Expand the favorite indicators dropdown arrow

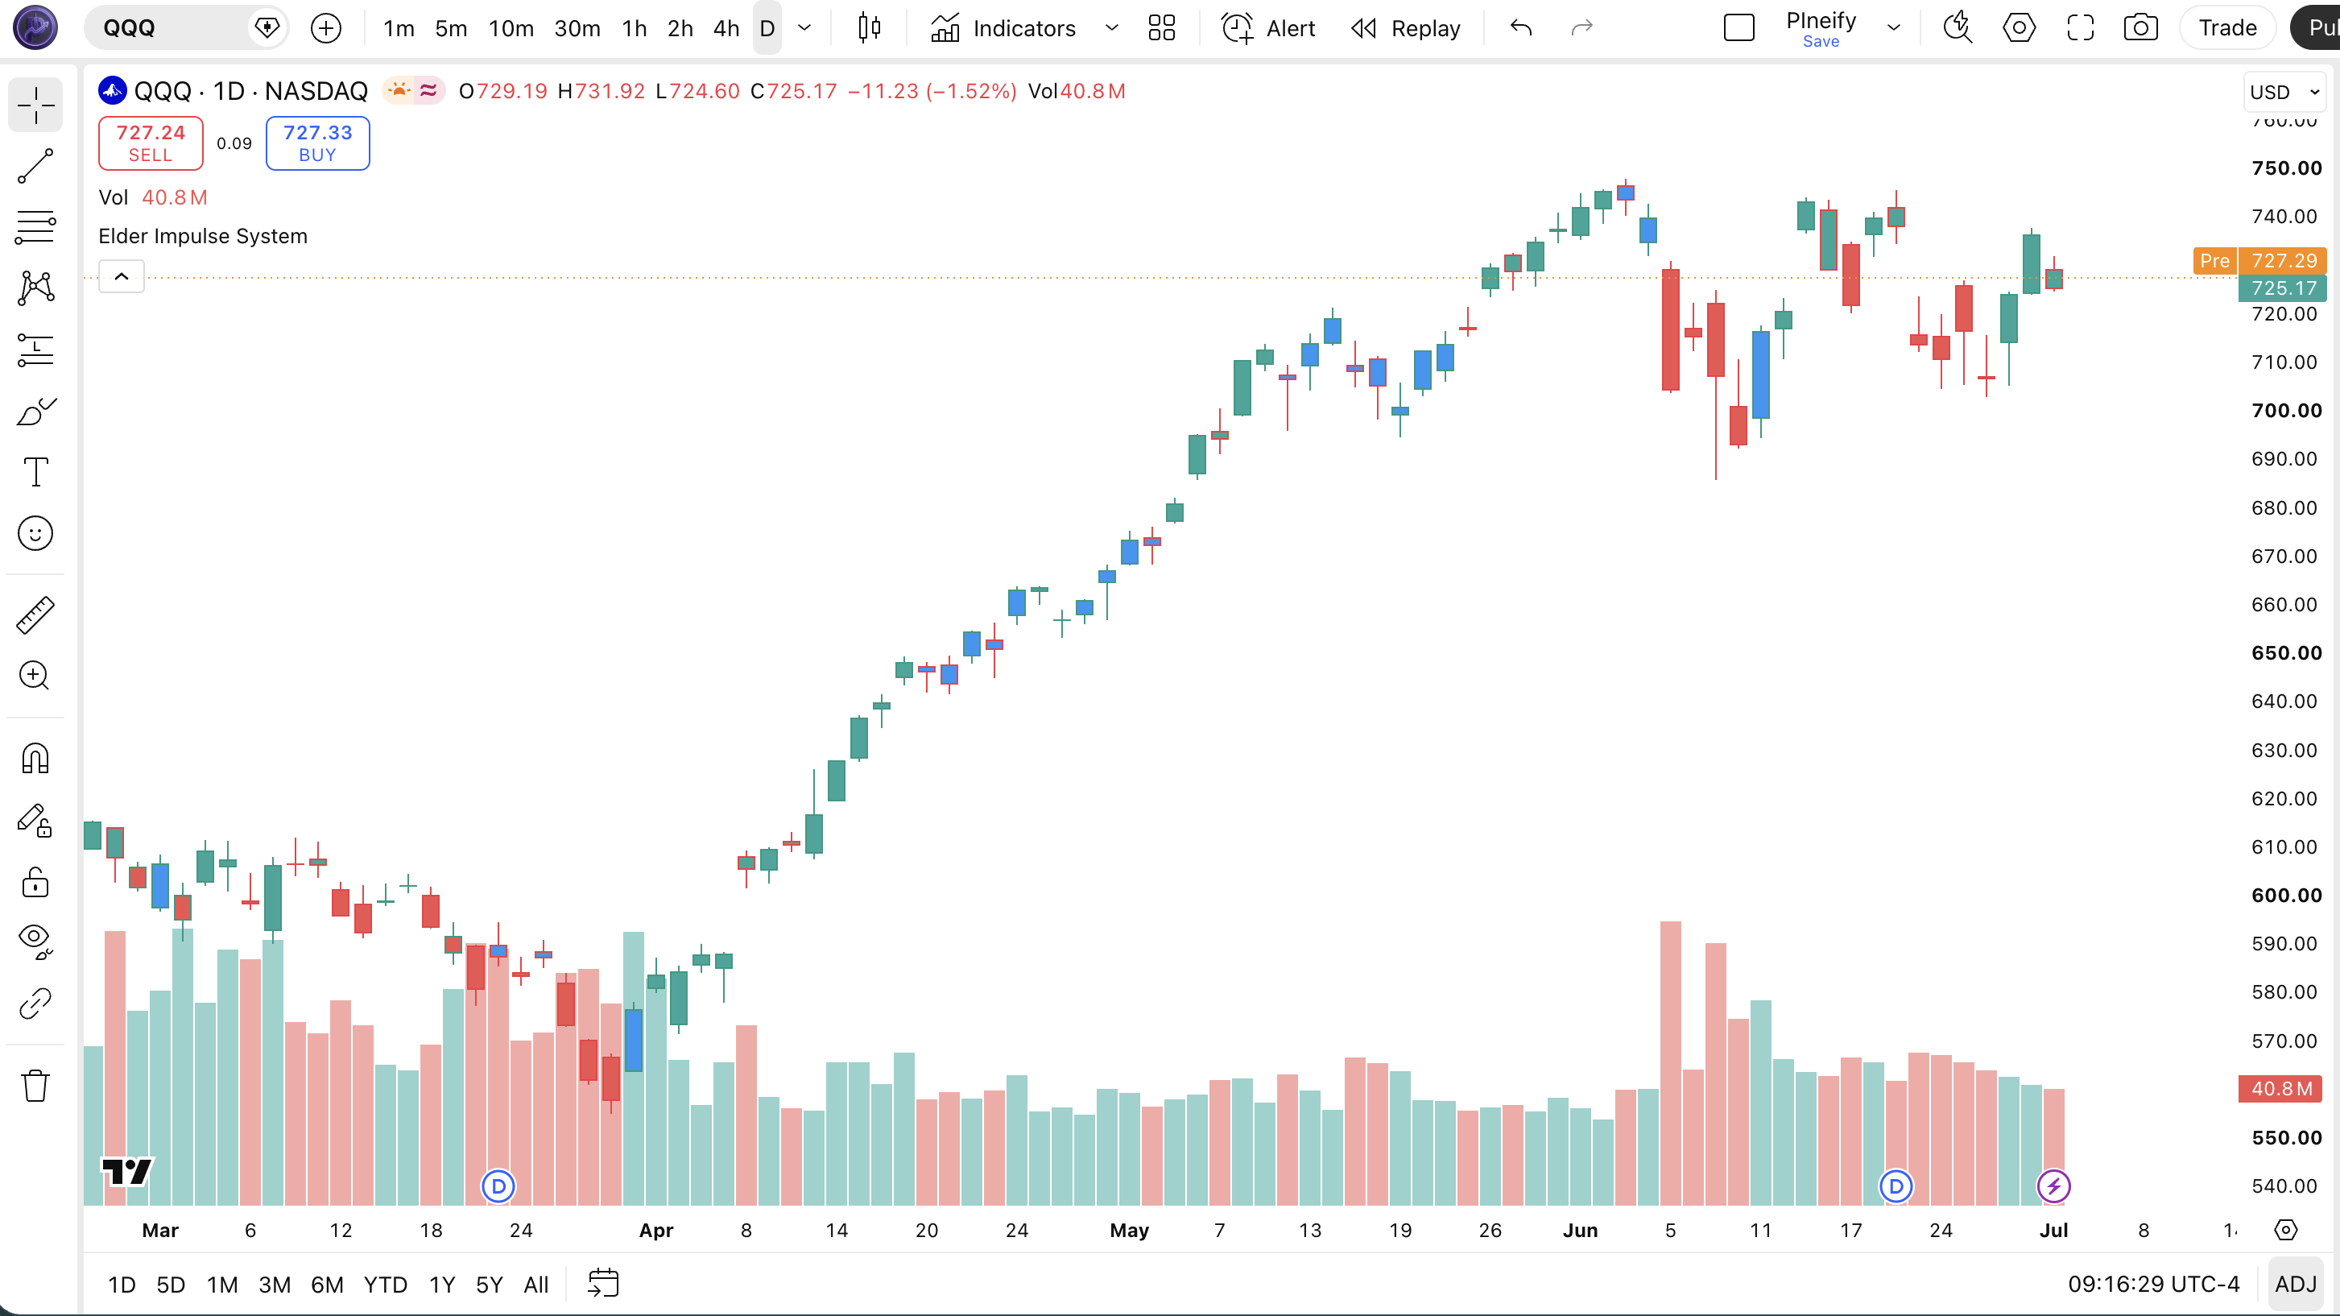(1112, 28)
